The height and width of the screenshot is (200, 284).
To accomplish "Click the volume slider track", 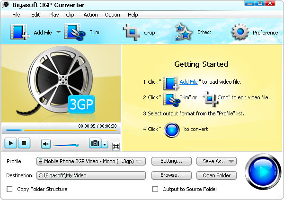I will [66, 145].
